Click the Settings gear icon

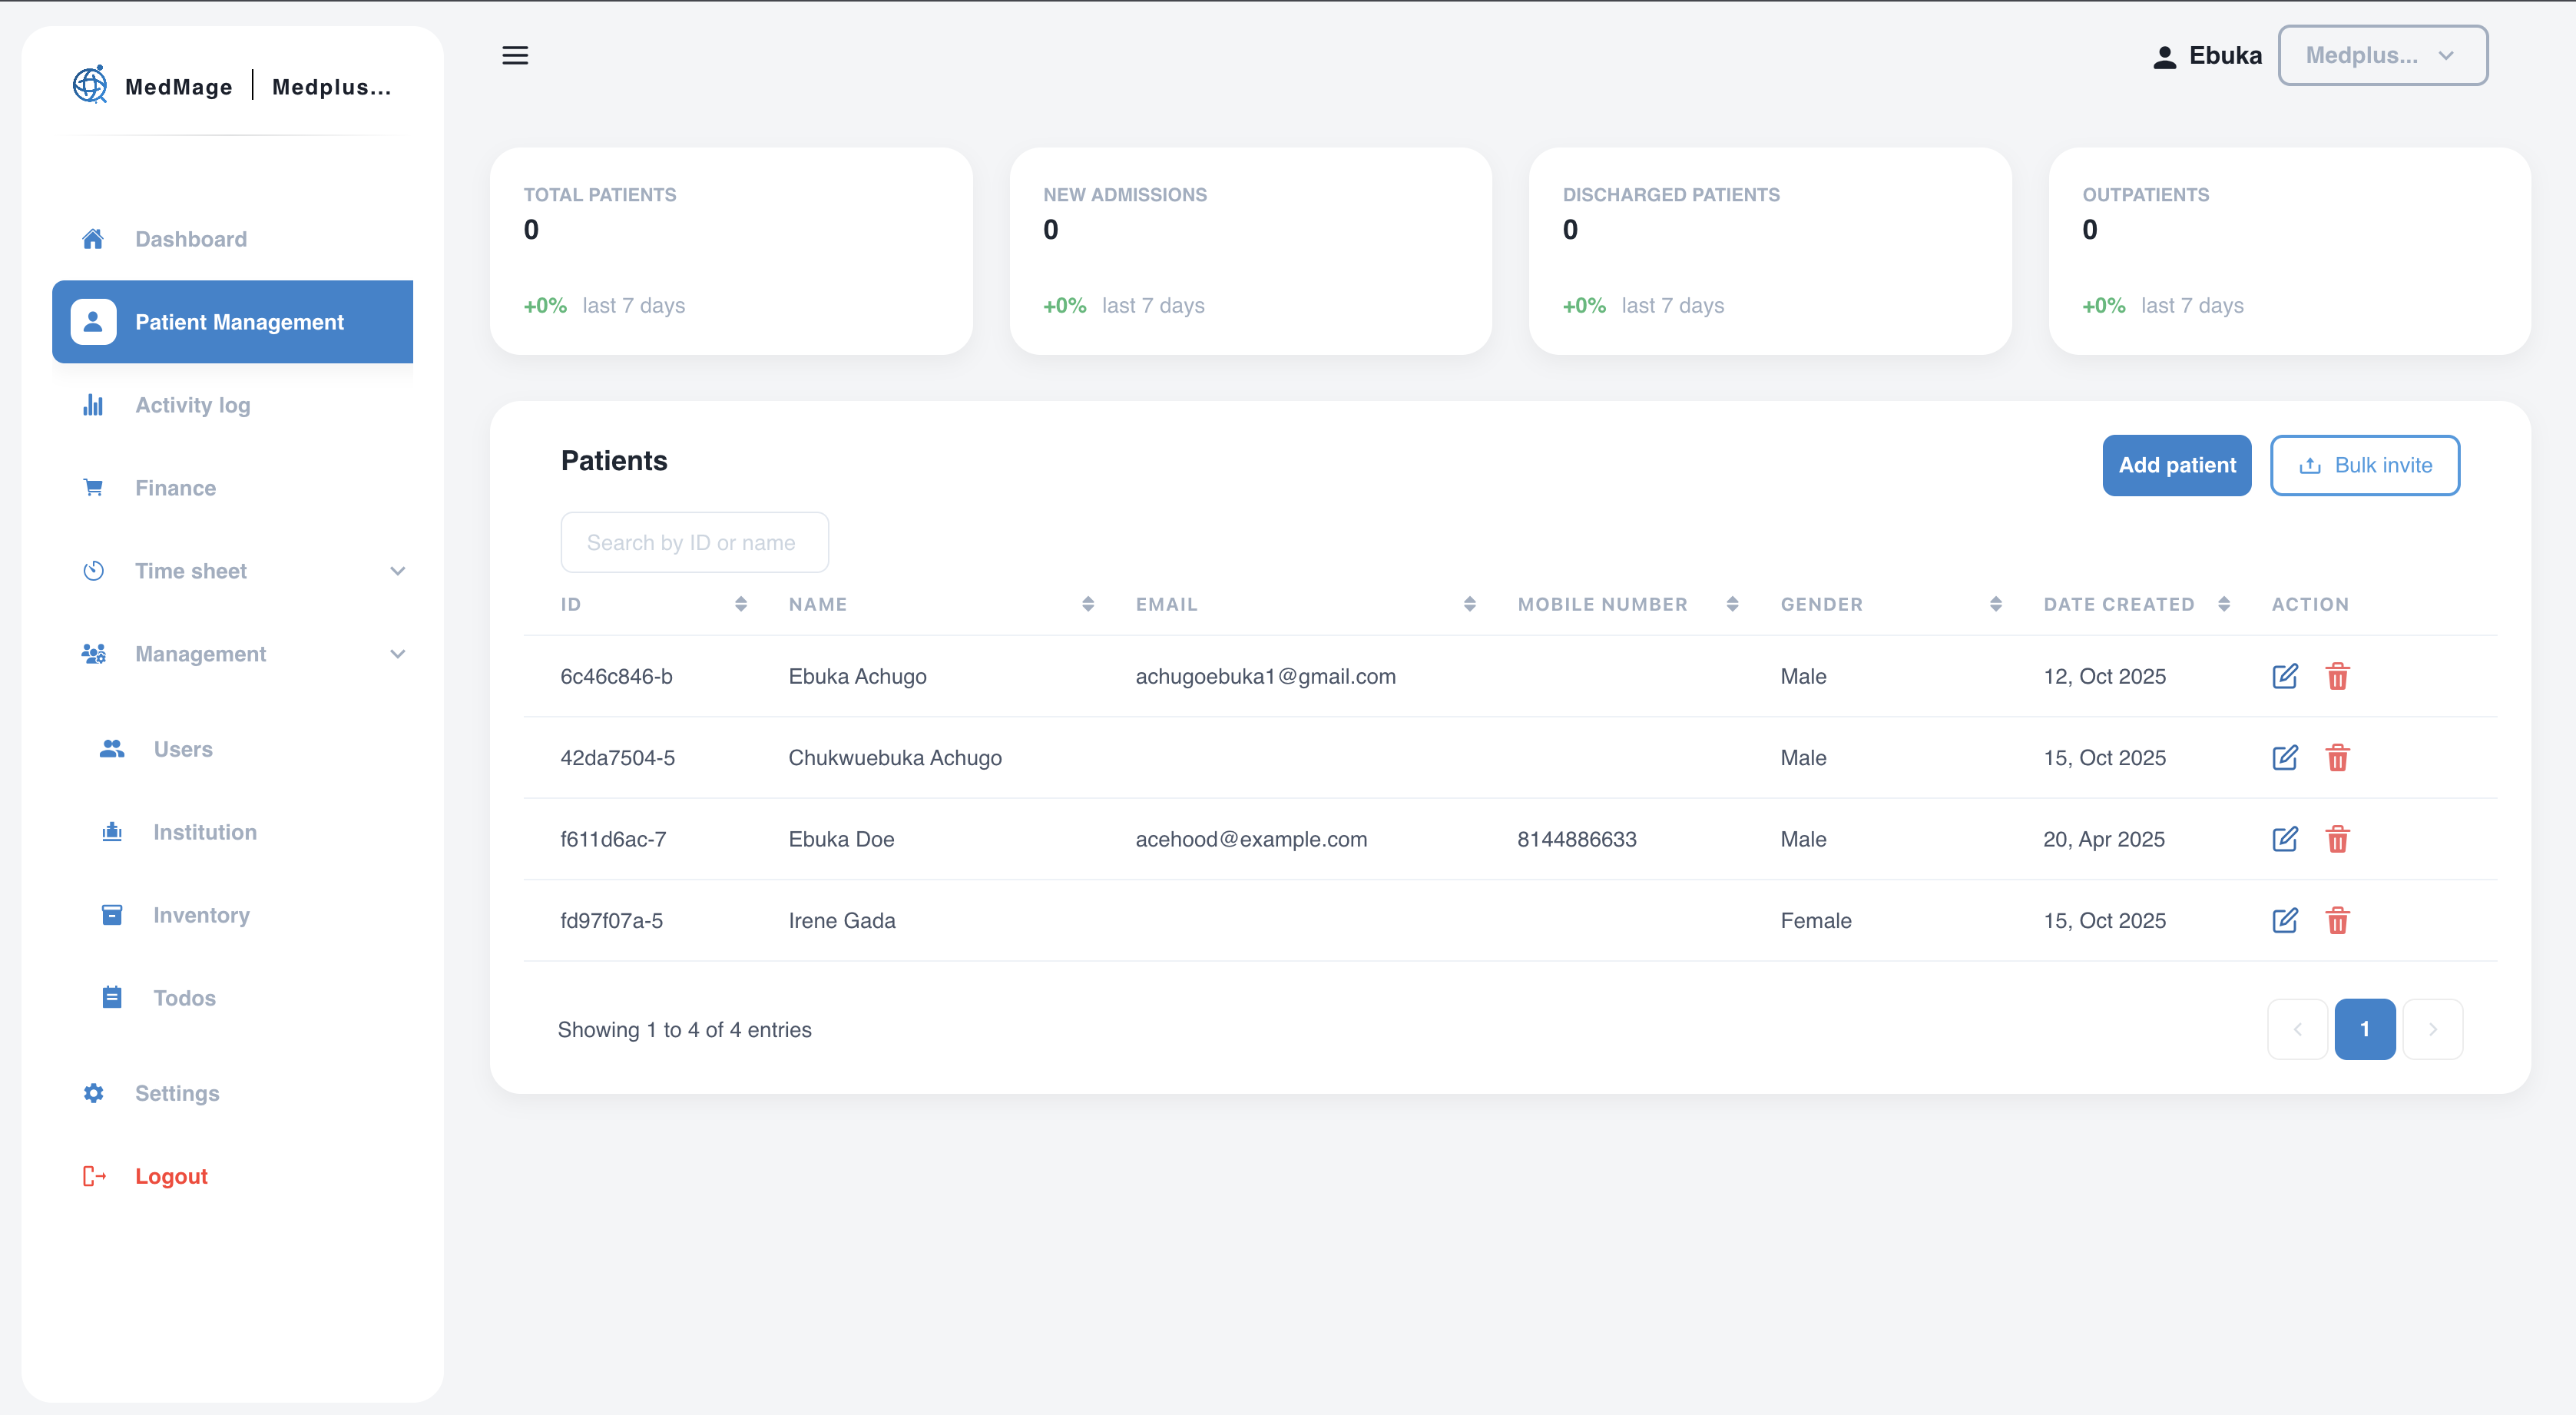click(x=93, y=1093)
